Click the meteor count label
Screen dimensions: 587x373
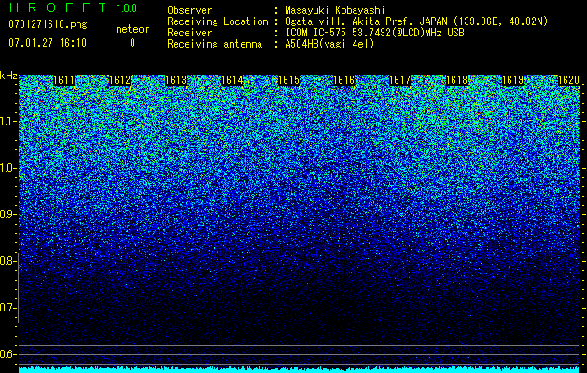click(x=133, y=29)
